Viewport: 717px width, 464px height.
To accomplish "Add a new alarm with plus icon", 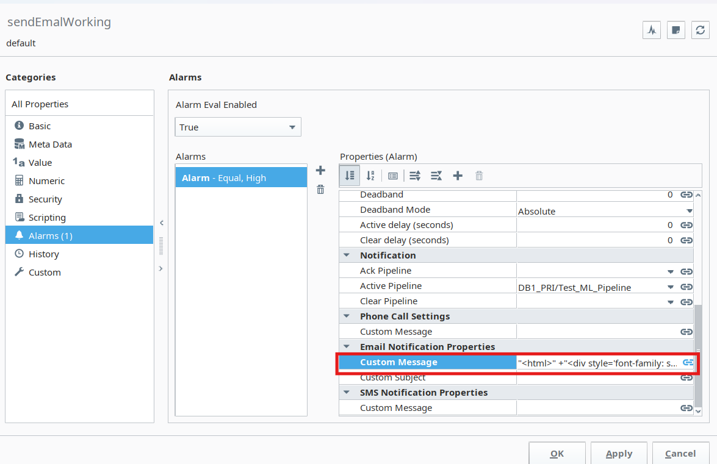I will tap(320, 171).
